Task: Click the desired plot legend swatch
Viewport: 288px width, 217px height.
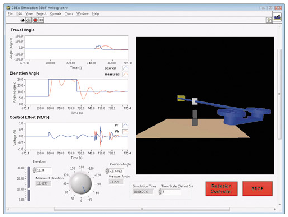Action: [125, 68]
